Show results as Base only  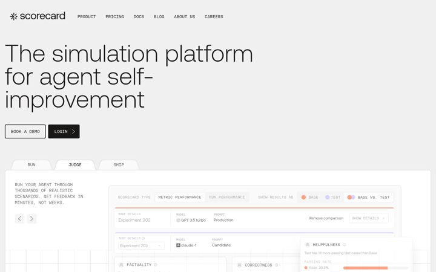(310, 197)
